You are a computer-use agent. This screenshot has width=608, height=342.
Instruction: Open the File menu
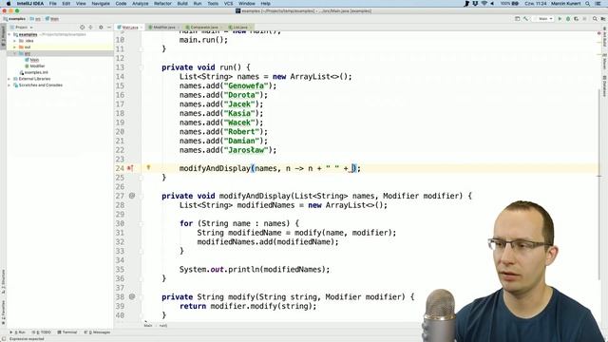coord(53,4)
